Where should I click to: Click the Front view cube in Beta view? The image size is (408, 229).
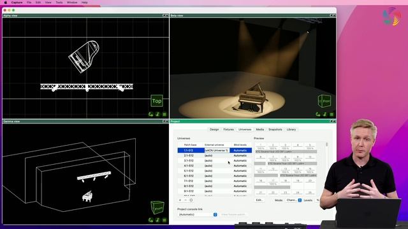tap(324, 101)
